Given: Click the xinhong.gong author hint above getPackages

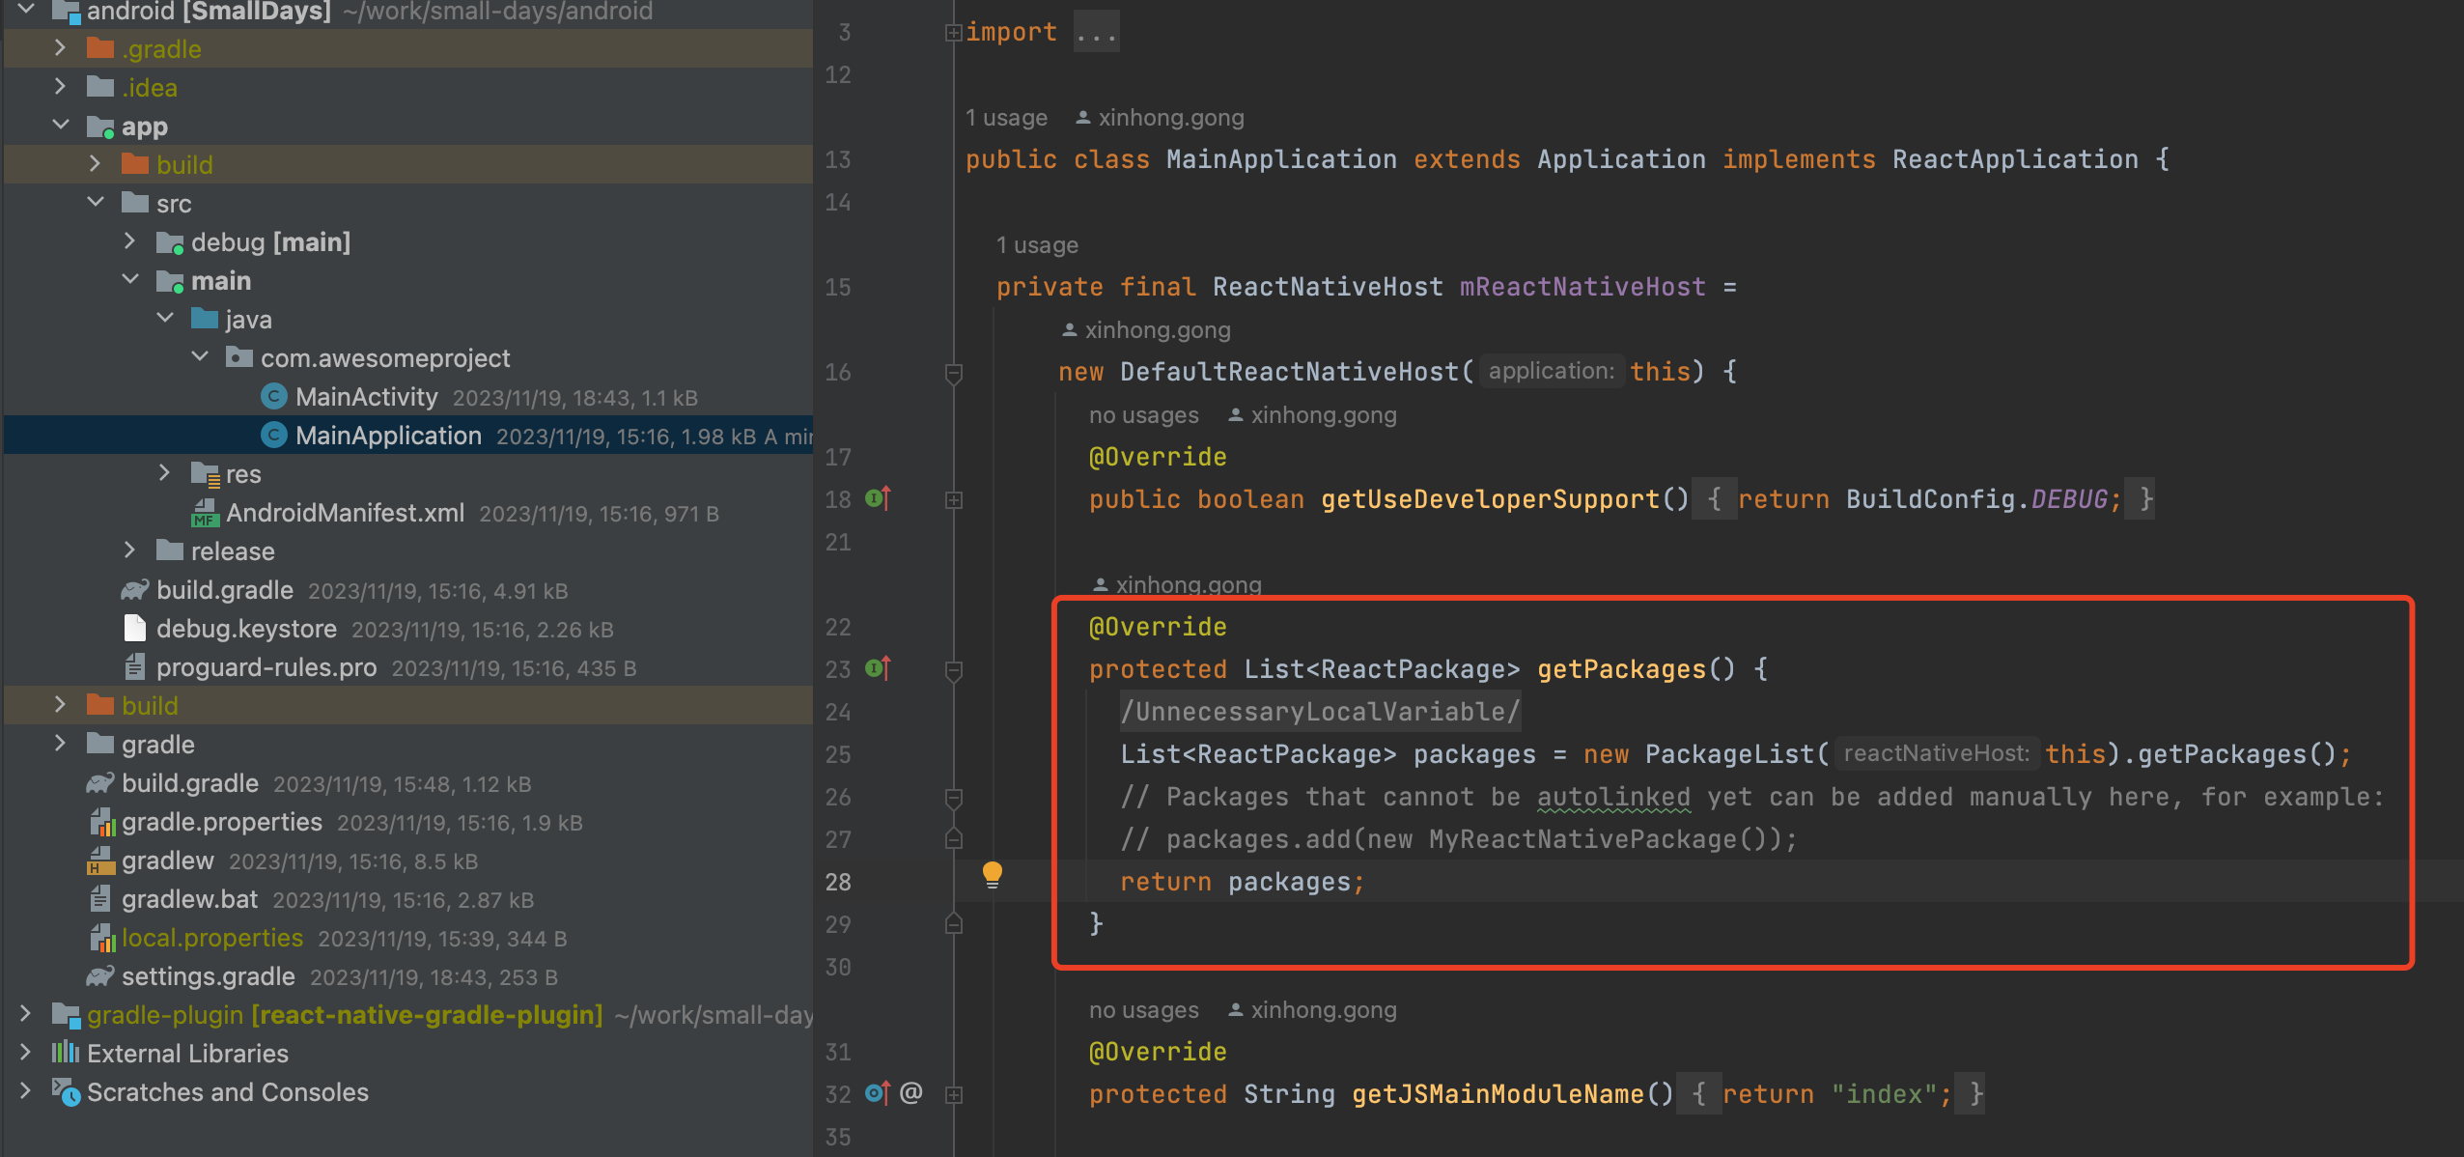Looking at the screenshot, I should (1177, 583).
